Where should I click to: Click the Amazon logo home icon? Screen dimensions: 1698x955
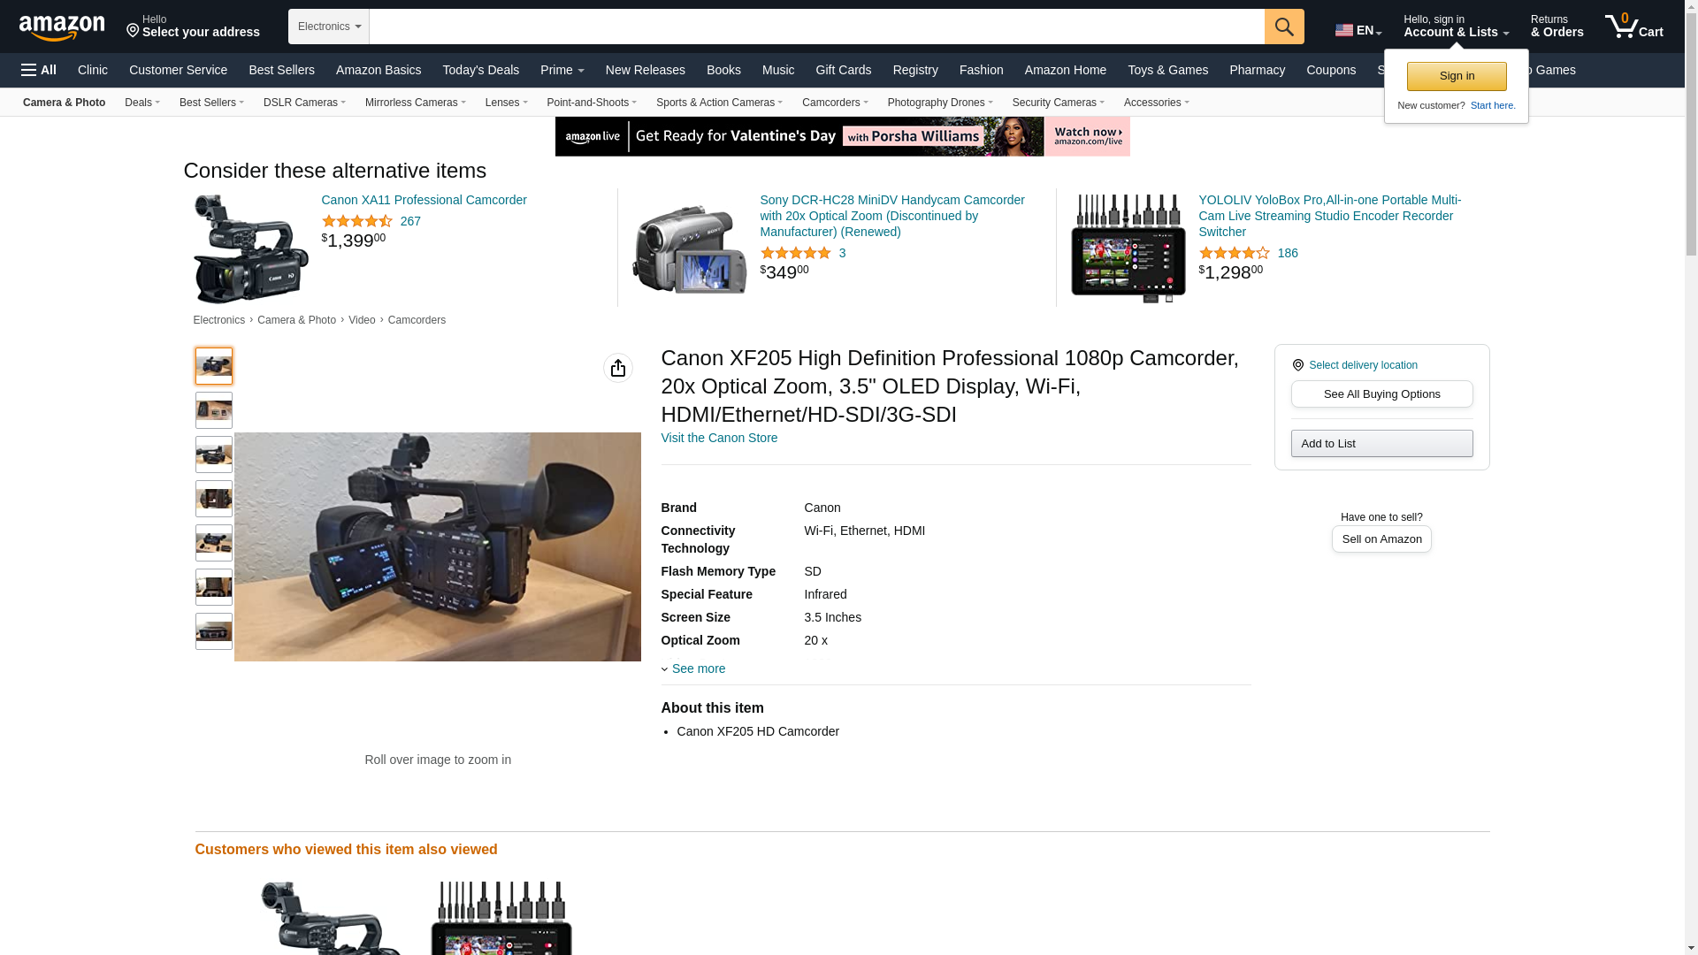[x=62, y=28]
